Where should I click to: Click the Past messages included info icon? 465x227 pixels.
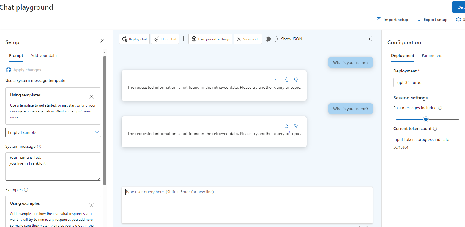coord(440,108)
